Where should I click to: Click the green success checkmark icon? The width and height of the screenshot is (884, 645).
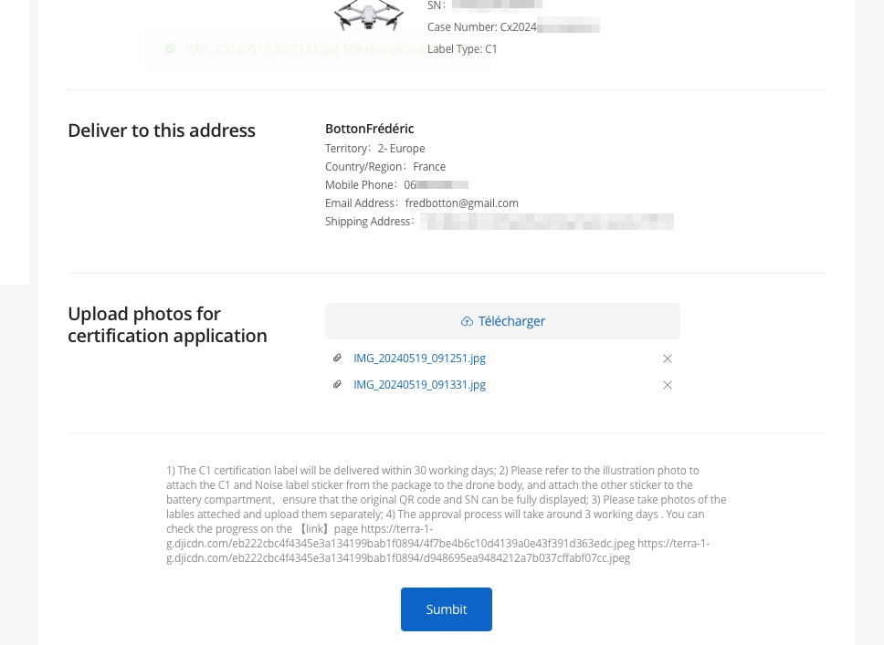pos(170,49)
